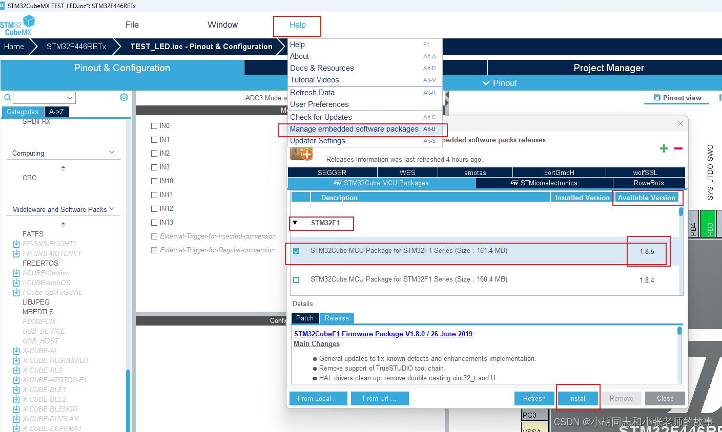The height and width of the screenshot is (432, 722).
Task: Click the download icon beside X-CUBE-BLEMGR
Action: (x=16, y=409)
